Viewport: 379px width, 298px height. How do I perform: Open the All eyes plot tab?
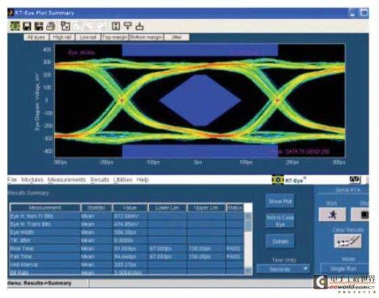click(x=37, y=37)
